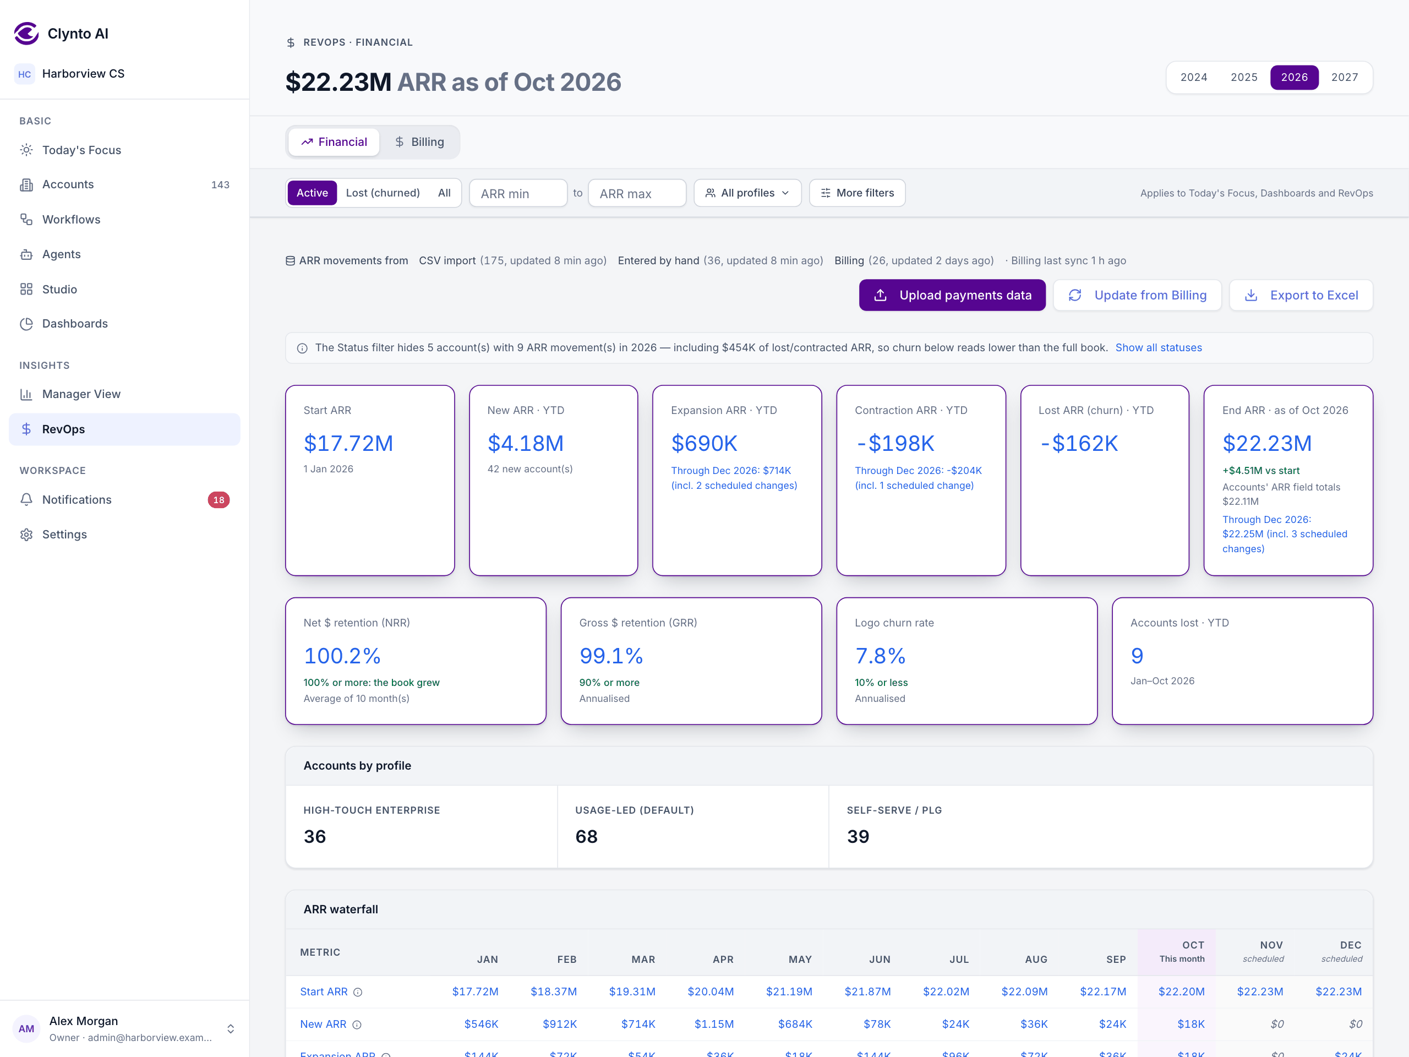Click Export to Excel button
Viewport: 1409px width, 1057px height.
click(1301, 295)
